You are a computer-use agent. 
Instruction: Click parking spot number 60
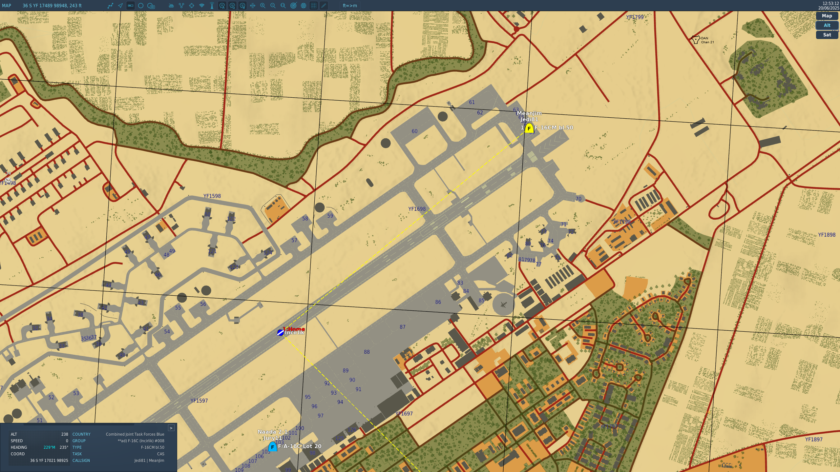pos(415,131)
